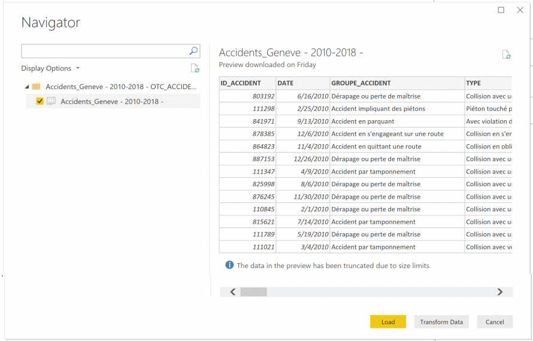Uncheck the Accidents_Geneve - 2010-2018 table checkbox

(x=40, y=101)
